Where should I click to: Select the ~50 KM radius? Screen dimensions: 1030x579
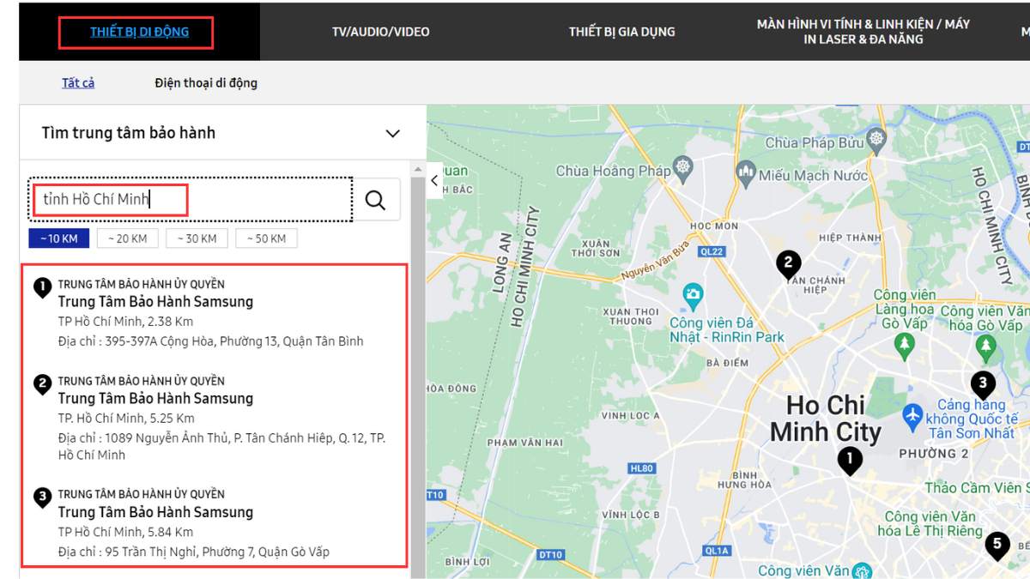(266, 238)
